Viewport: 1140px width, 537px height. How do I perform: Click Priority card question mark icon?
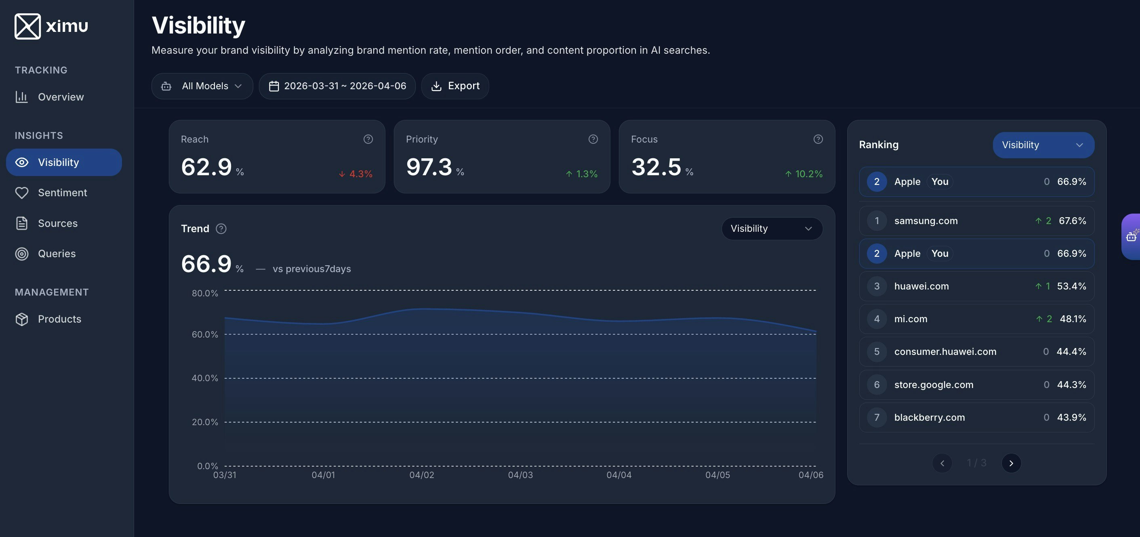[x=593, y=139]
